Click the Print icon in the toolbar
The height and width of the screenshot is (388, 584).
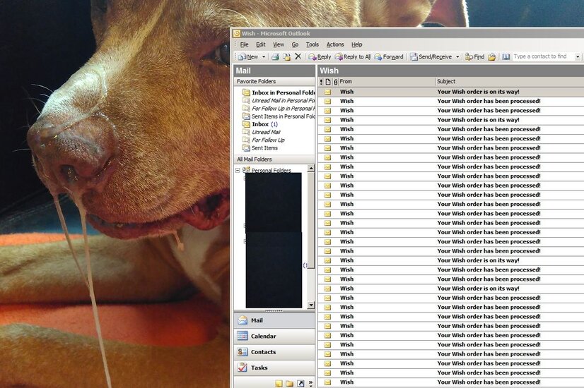(x=275, y=57)
